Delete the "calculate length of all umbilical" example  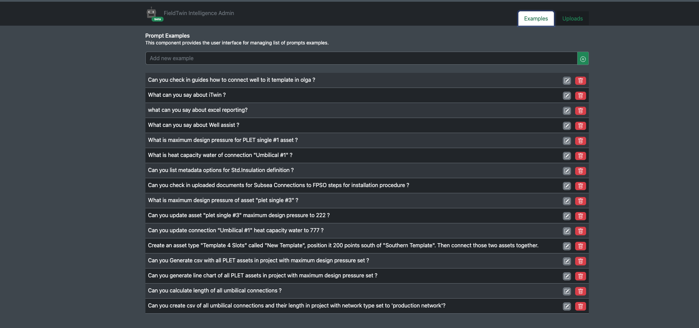[x=580, y=291]
